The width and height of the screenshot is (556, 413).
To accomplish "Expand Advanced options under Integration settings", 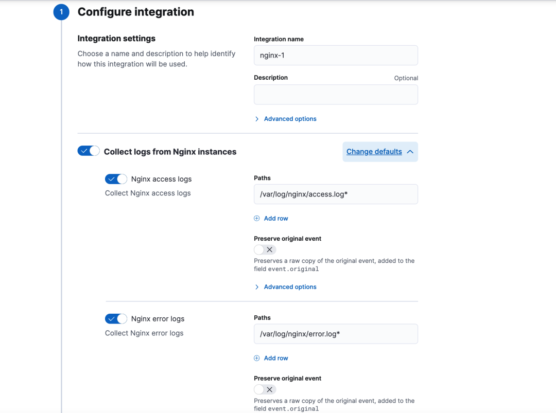I will [x=290, y=119].
